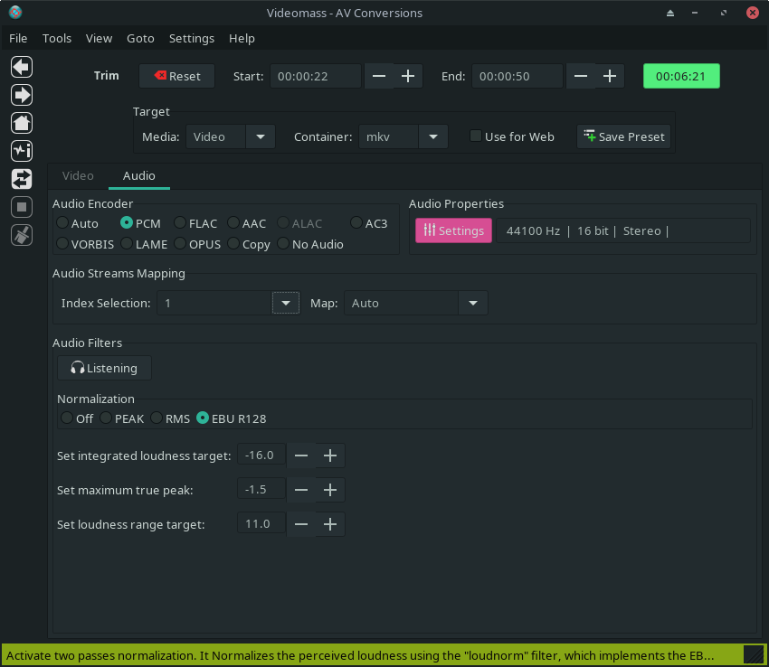Screen dimensions: 769x667
Task: Select the OPUS audio encoder
Action: (x=197, y=244)
